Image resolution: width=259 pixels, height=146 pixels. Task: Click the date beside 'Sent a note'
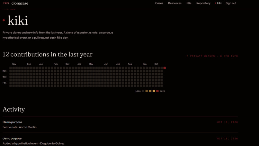point(228,122)
